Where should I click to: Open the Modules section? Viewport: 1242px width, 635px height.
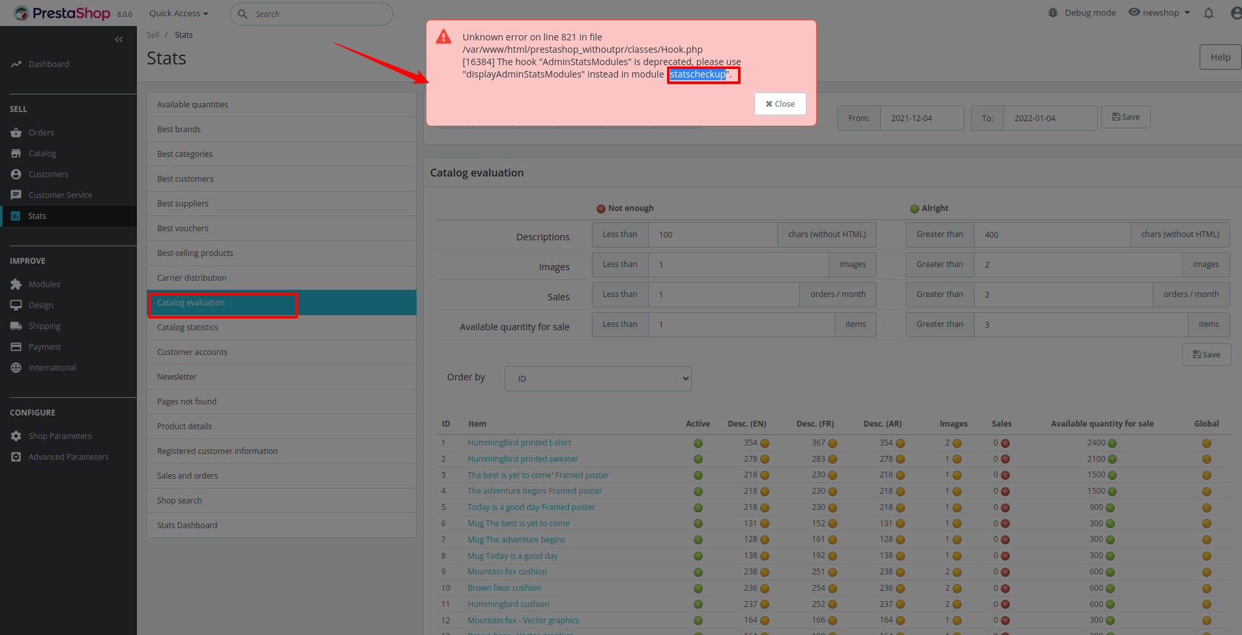[x=44, y=284]
